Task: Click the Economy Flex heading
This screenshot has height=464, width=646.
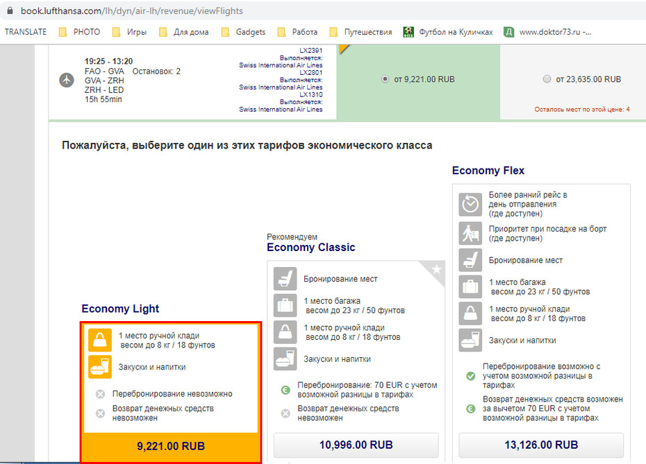Action: [x=488, y=171]
